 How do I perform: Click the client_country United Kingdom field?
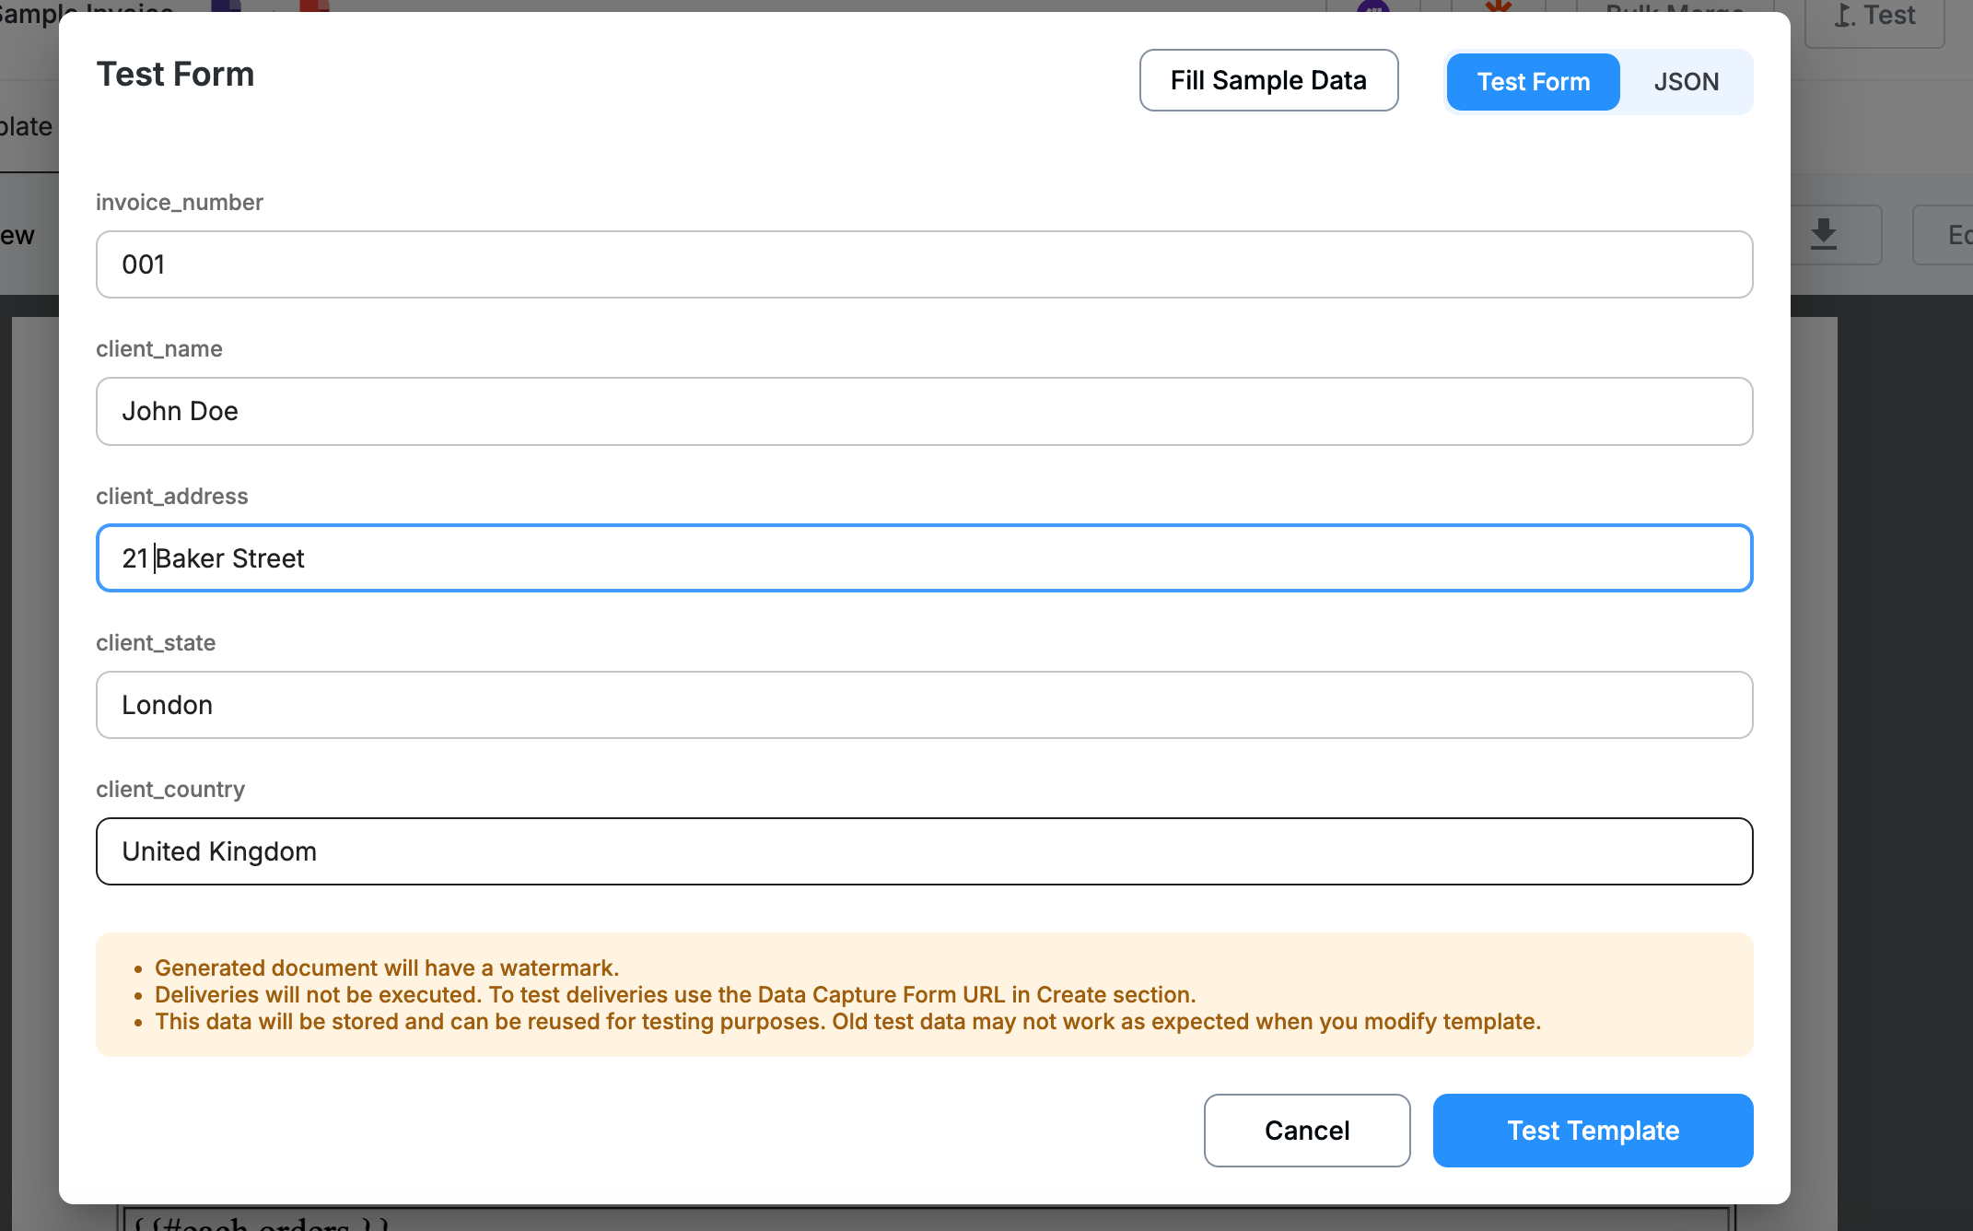tap(924, 851)
